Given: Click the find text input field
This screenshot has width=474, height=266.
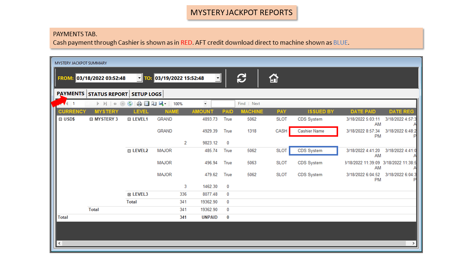Looking at the screenshot, I should click(223, 104).
